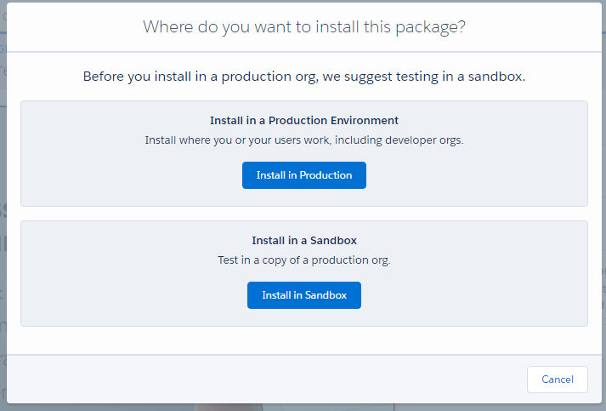Click the Install in Production button
Image resolution: width=606 pixels, height=411 pixels.
click(304, 175)
